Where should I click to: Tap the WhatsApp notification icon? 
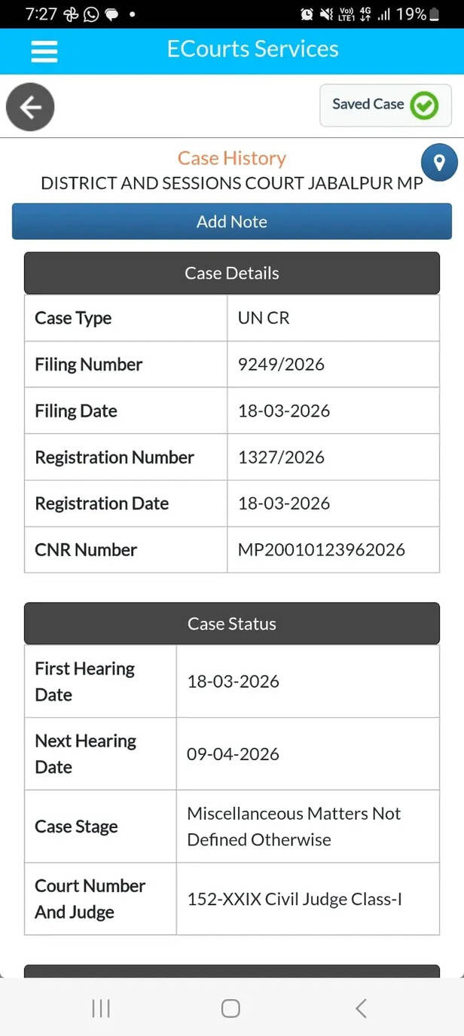[x=91, y=14]
